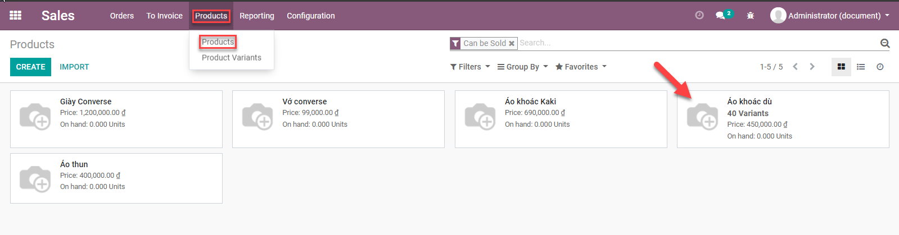Remove the Can be Sold filter

click(512, 44)
